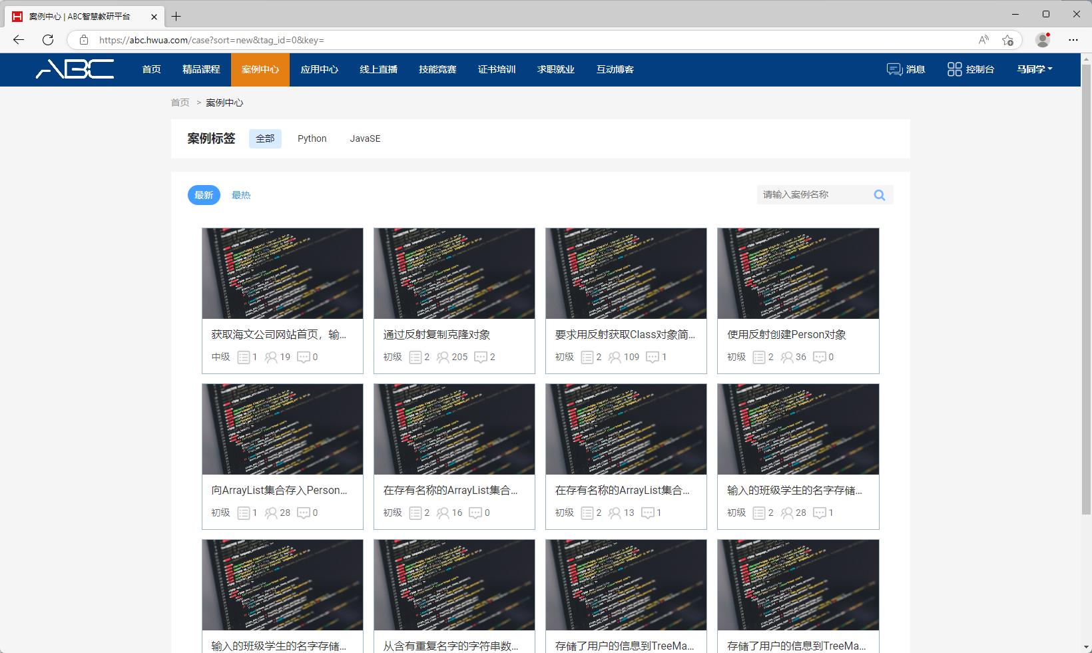The image size is (1092, 653).
Task: Open 线上直播 navigation item
Action: pyautogui.click(x=379, y=69)
